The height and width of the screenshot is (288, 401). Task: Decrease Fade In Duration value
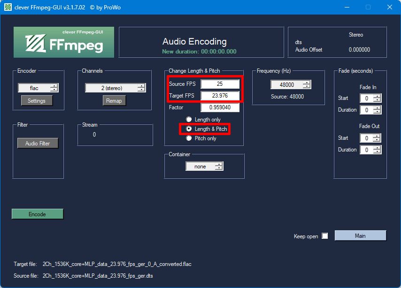(377, 112)
